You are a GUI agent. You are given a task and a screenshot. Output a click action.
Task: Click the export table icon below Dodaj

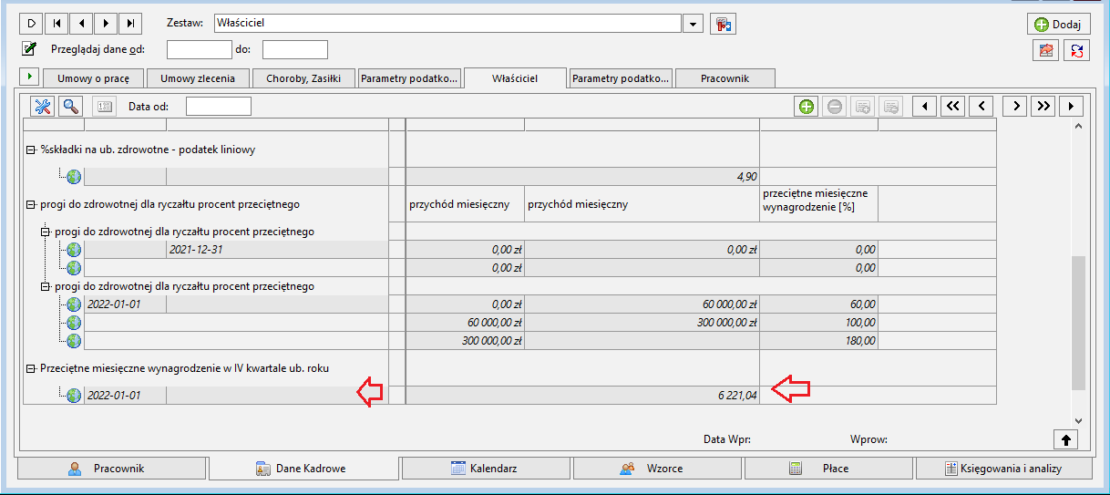[1046, 51]
